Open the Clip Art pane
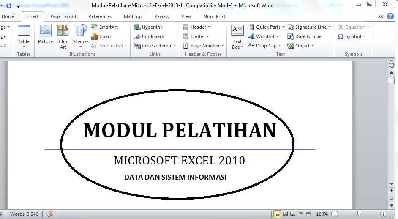Image resolution: width=398 pixels, height=219 pixels. [63, 37]
